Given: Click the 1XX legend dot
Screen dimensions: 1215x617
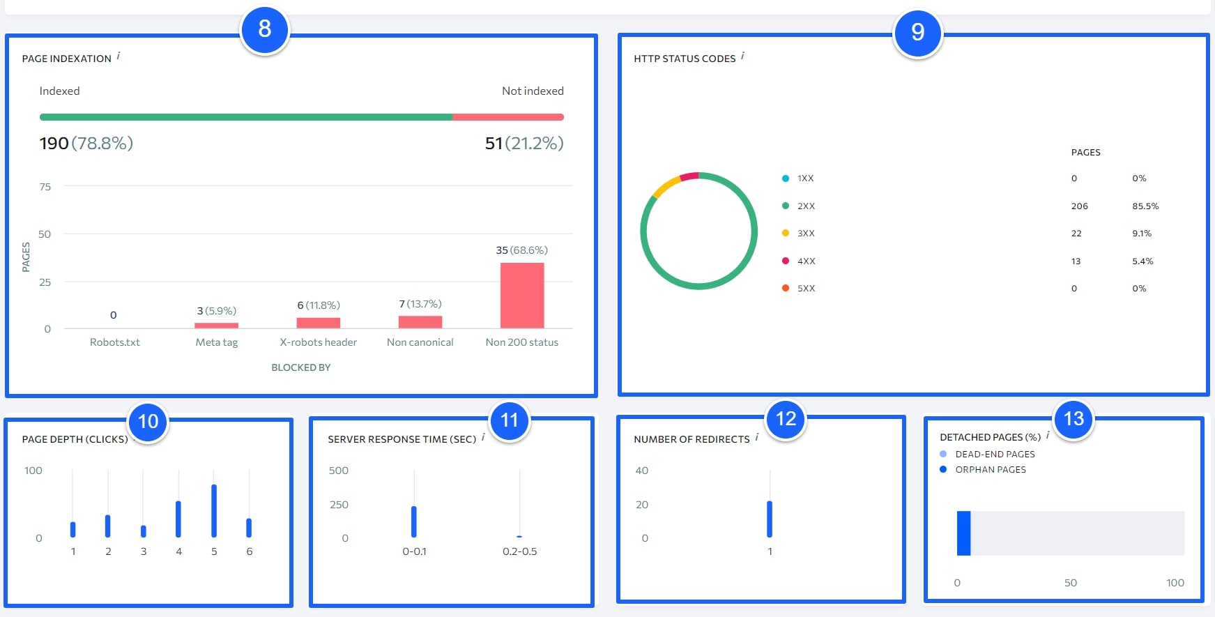Looking at the screenshot, I should [x=786, y=178].
